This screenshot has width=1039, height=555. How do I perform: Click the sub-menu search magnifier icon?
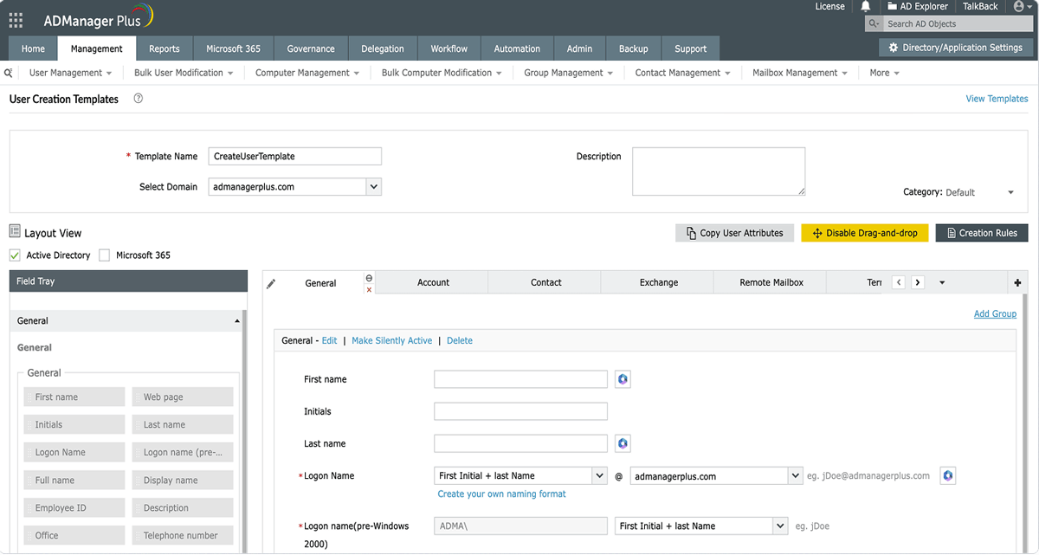click(x=9, y=74)
